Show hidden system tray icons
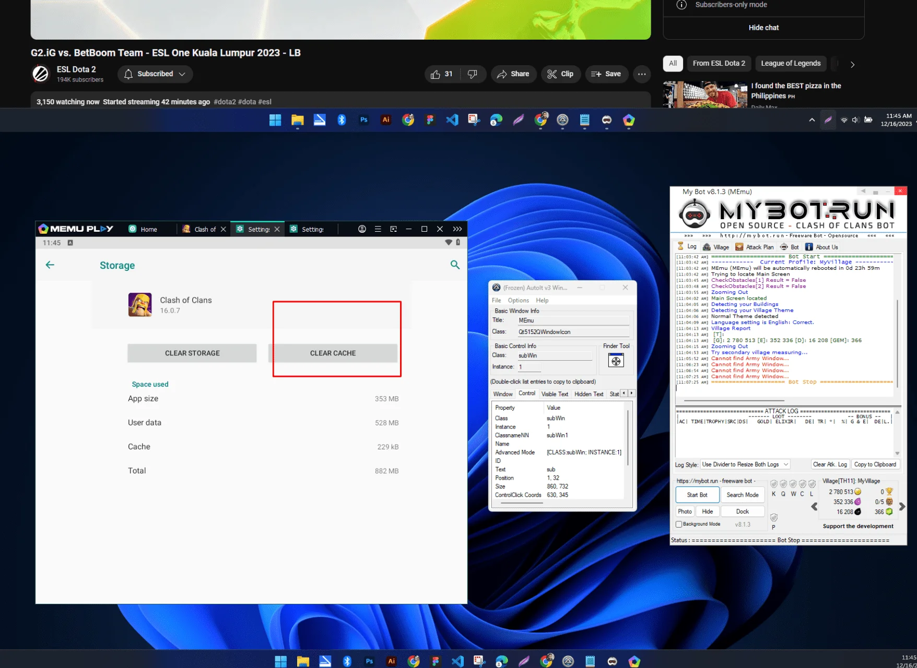Viewport: 917px width, 668px height. pyautogui.click(x=812, y=120)
